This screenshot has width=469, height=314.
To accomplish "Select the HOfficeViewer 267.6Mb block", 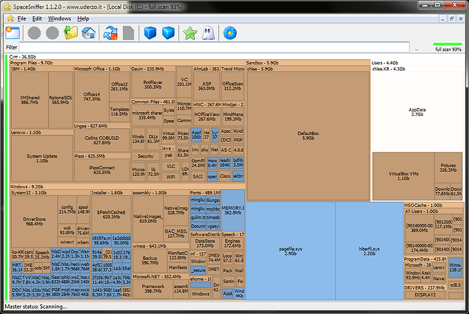I will pyautogui.click(x=206, y=117).
